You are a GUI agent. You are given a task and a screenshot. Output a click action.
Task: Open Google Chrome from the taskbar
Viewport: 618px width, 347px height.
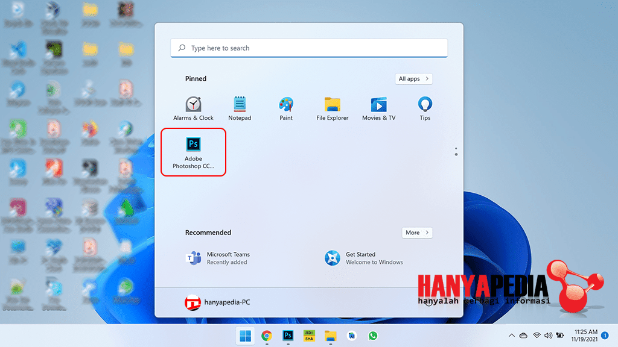266,336
